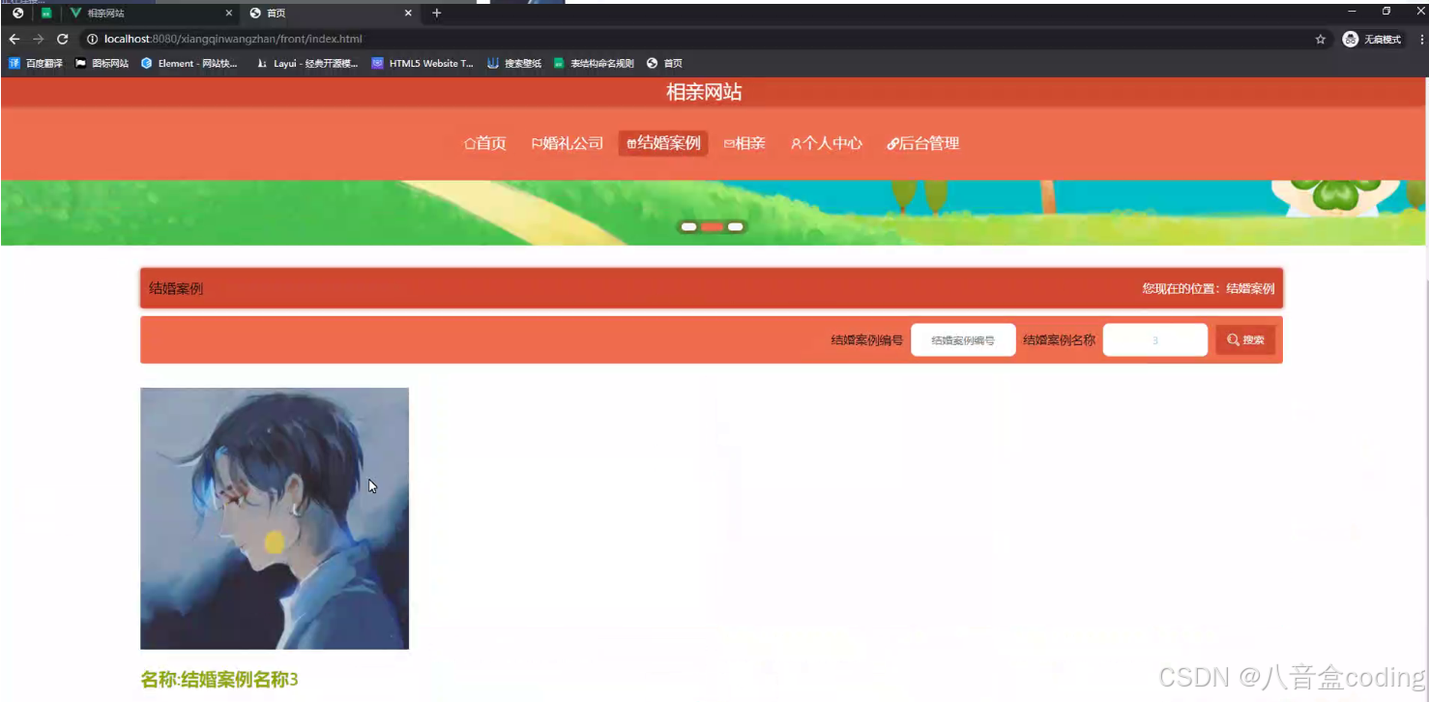1429x702 pixels.
Task: Select the first carousel indicator dot
Action: 688,227
